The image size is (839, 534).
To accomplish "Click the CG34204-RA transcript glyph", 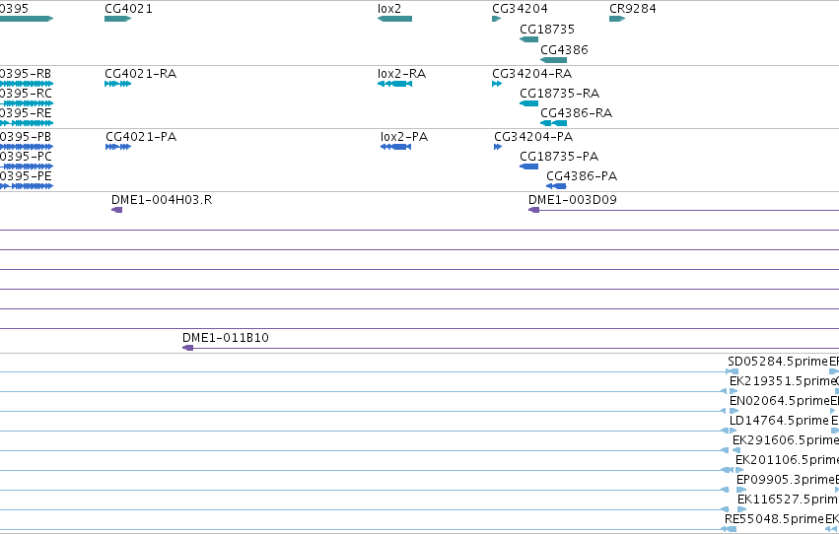I will pos(497,84).
